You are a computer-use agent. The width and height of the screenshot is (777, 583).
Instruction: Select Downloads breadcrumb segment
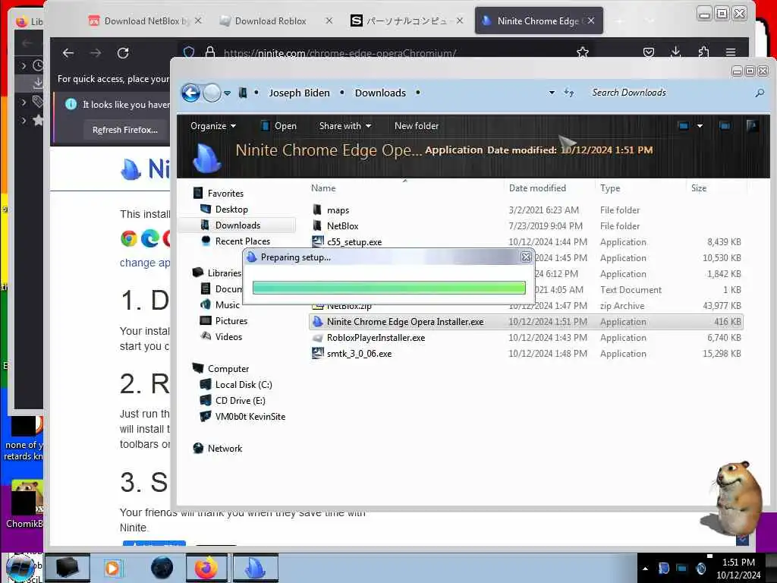(x=380, y=93)
